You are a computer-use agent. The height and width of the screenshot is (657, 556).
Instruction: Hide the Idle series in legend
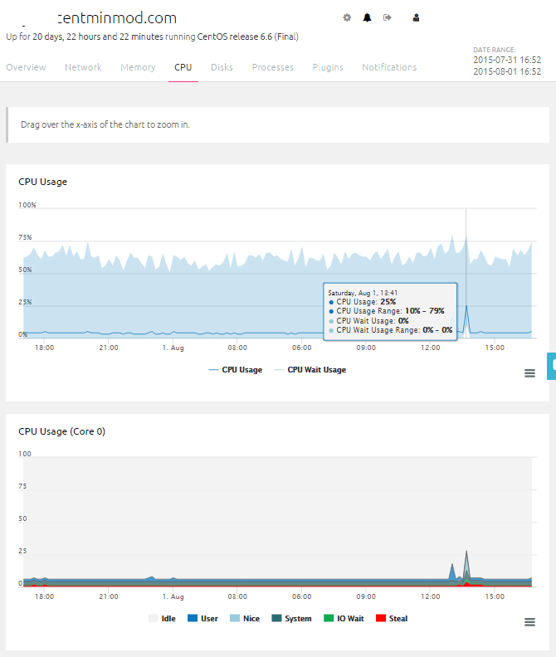click(x=162, y=619)
